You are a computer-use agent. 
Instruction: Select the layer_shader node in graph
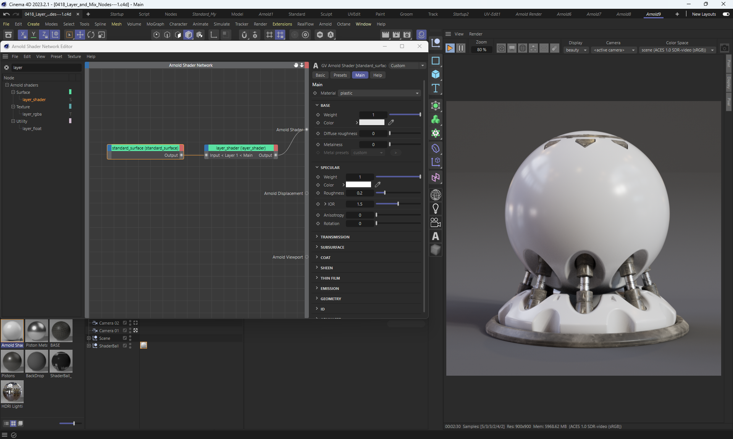coord(241,148)
